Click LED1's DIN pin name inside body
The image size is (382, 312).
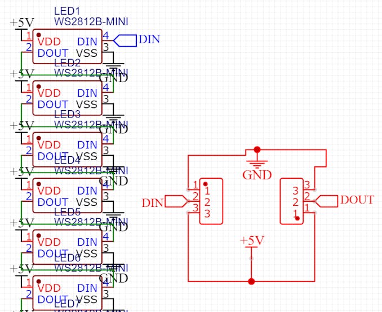87,42
